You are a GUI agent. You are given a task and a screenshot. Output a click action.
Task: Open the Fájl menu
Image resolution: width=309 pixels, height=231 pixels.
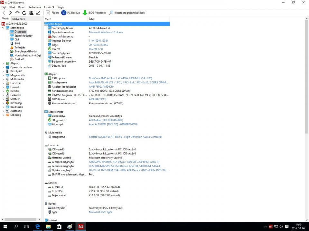(x=4, y=7)
